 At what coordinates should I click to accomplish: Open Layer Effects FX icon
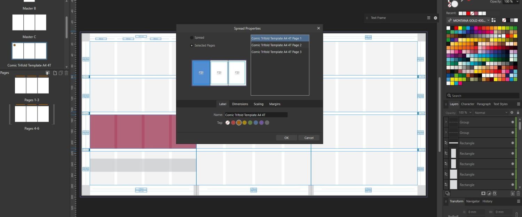coord(495,193)
